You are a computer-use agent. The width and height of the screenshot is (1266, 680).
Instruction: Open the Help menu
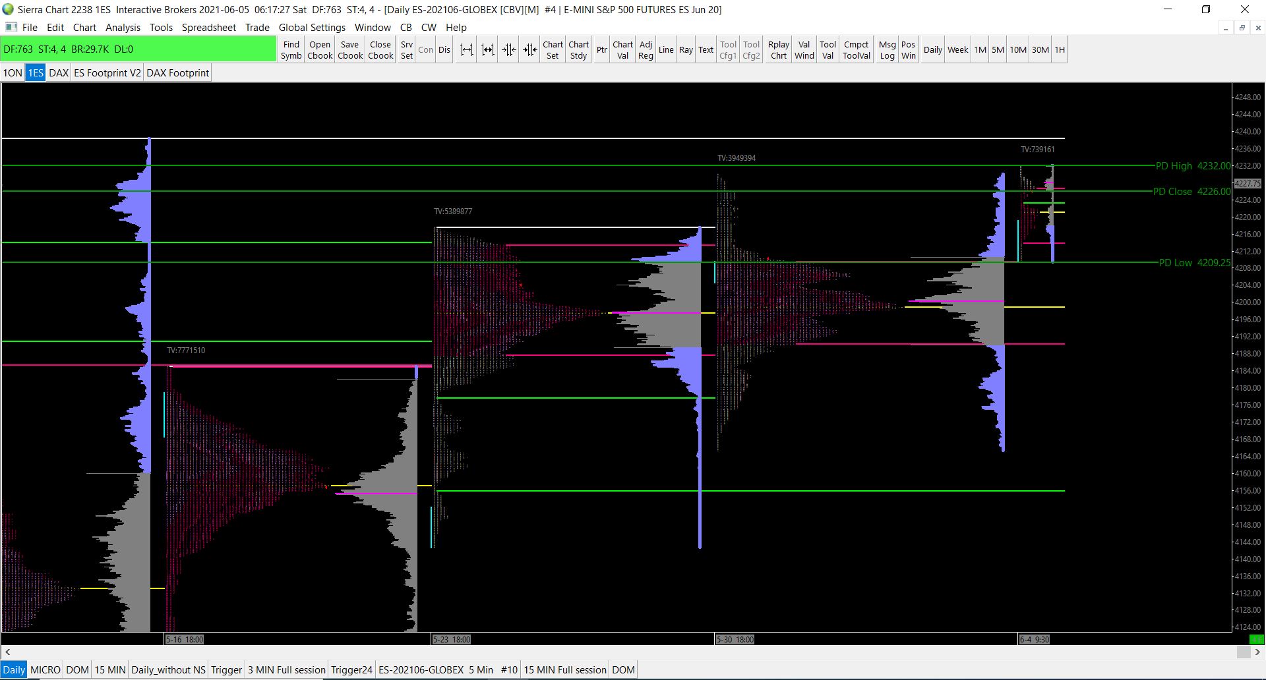pos(456,28)
